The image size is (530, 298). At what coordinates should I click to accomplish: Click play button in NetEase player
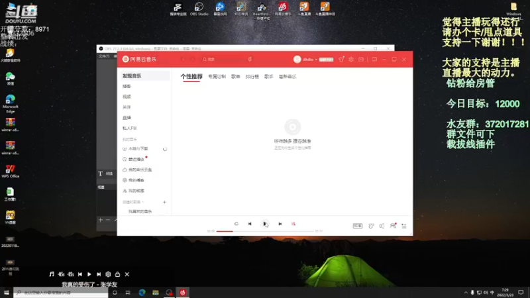264,224
